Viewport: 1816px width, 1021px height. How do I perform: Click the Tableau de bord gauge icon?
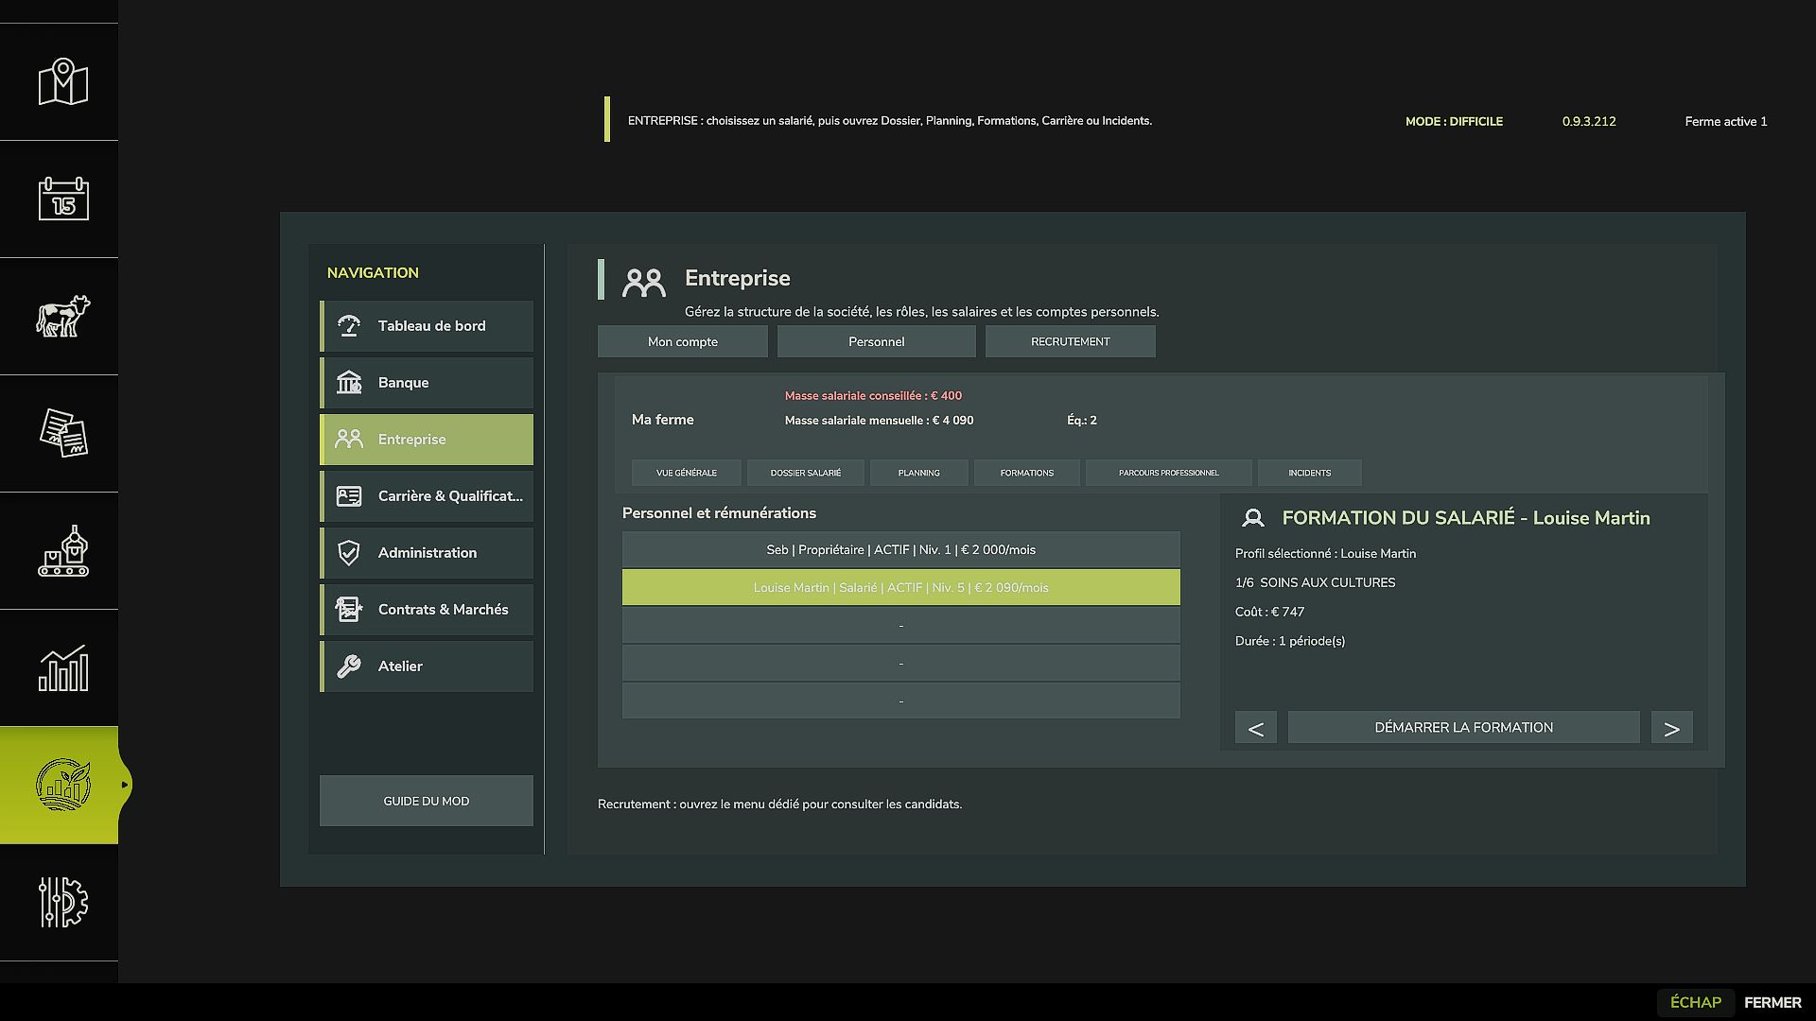pos(349,326)
